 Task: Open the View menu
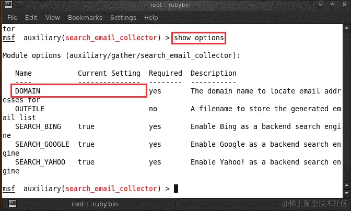click(x=53, y=17)
